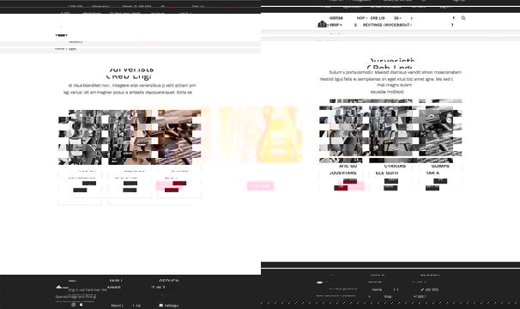The image size is (520, 309).
Task: Expand the ABOUT menu dropdown arrow
Action: pos(411,25)
